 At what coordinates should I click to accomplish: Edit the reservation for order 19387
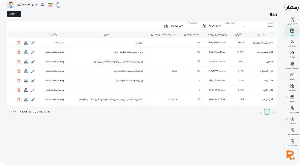(33, 43)
